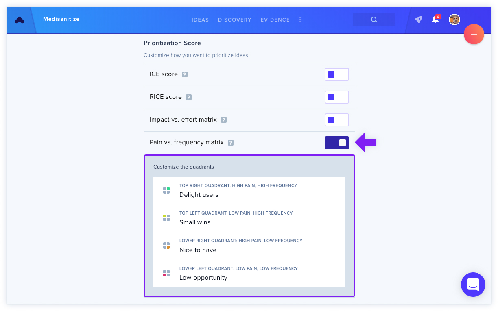Edit the Low opportunity quadrant name

[203, 278]
